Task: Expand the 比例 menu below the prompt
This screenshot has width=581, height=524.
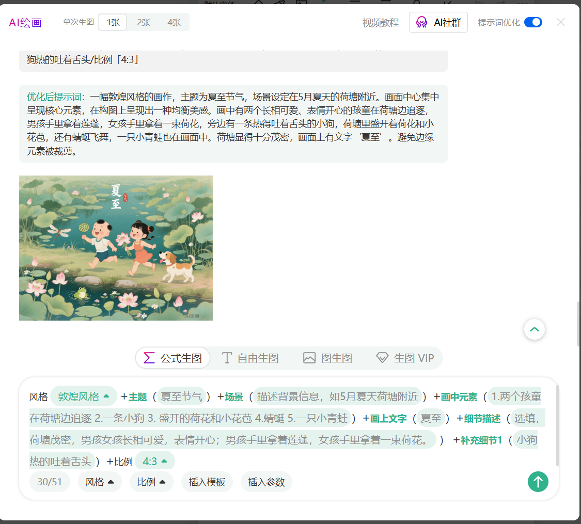Action: 151,482
